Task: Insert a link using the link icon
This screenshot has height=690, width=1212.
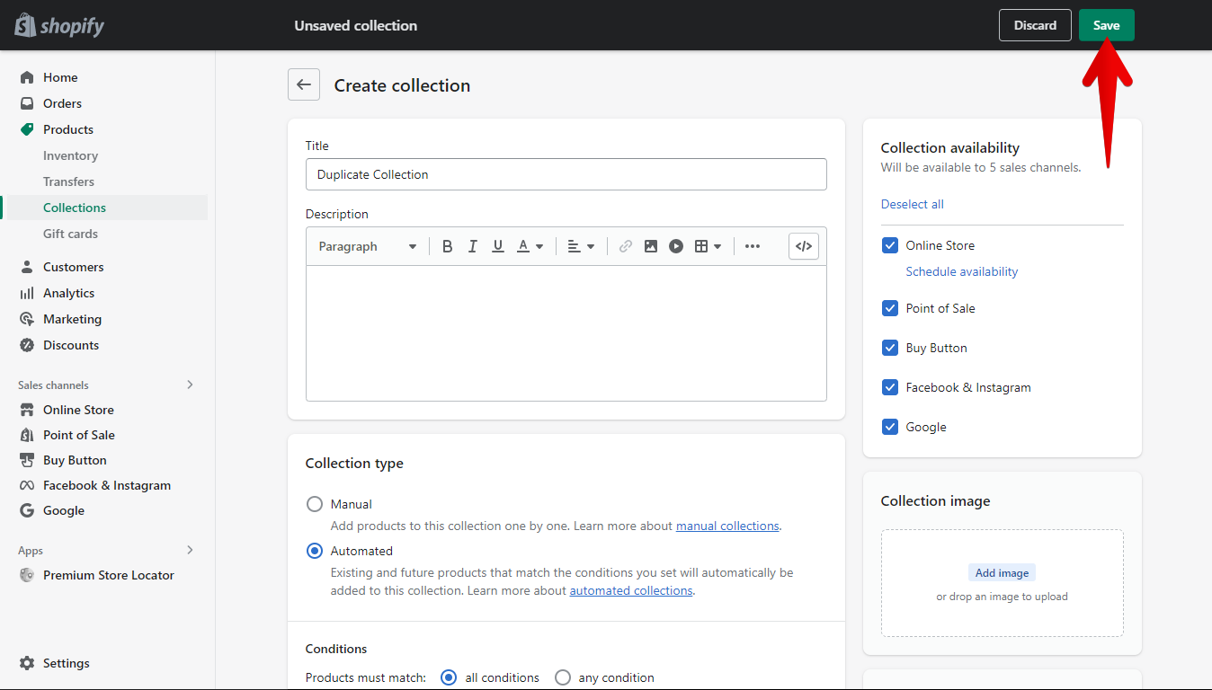Action: pos(625,245)
